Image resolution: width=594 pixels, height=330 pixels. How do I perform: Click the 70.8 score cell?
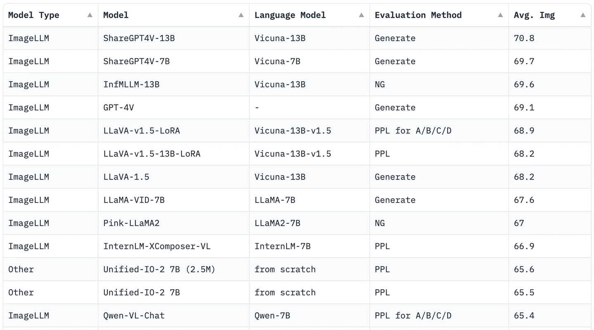pyautogui.click(x=550, y=38)
